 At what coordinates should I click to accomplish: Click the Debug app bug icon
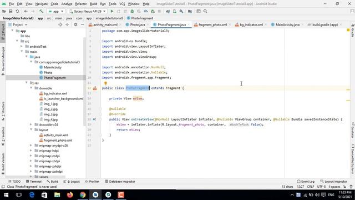coord(132,11)
